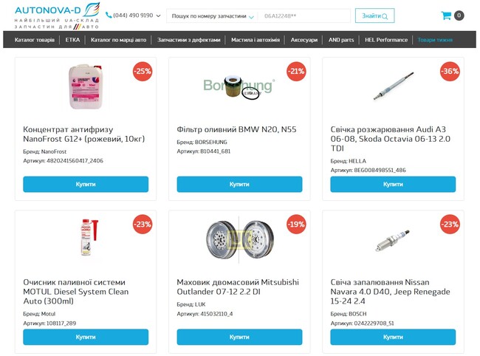Buy the BMW N20 oil filter
This screenshot has height=356, width=480.
click(239, 184)
